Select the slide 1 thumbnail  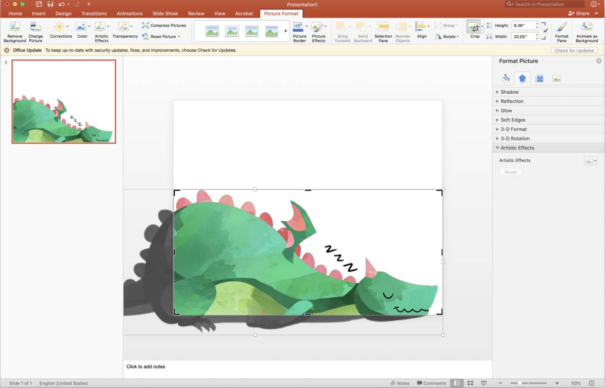click(64, 102)
